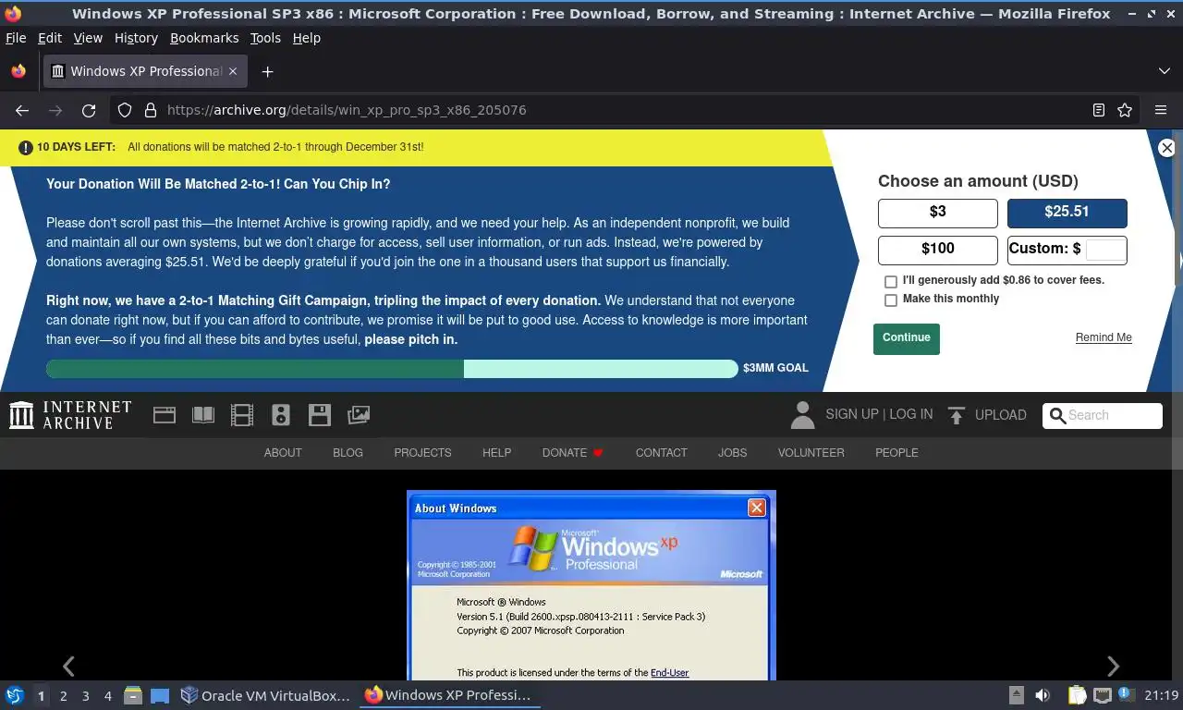1183x710 pixels.
Task: Open the Software floppy disk icon
Action: coord(320,415)
